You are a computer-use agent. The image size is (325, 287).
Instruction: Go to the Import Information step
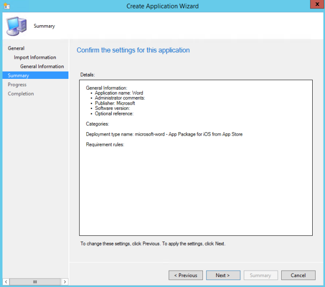pyautogui.click(x=35, y=57)
